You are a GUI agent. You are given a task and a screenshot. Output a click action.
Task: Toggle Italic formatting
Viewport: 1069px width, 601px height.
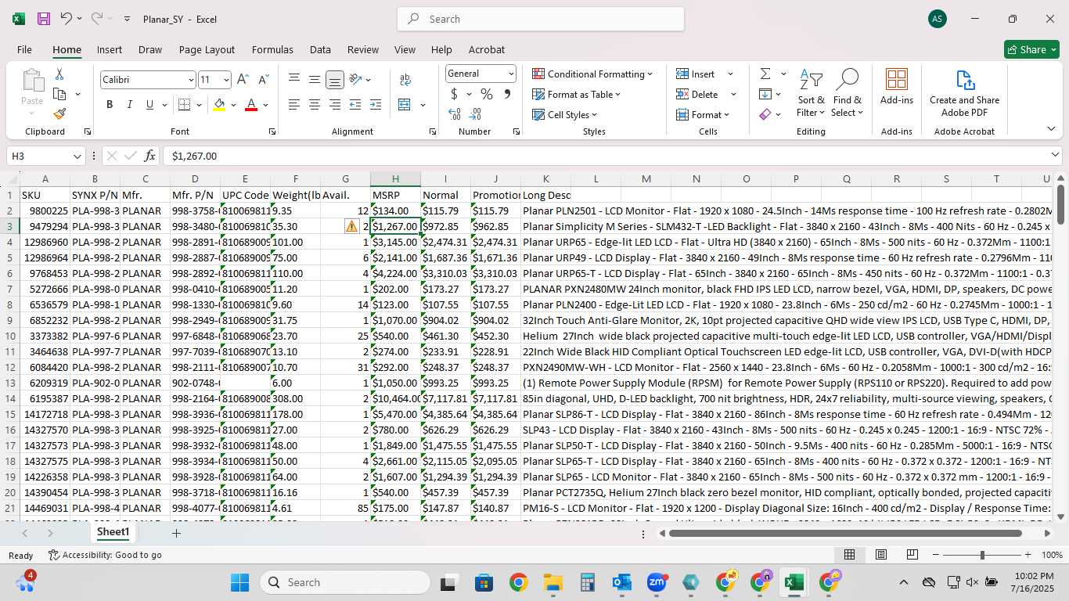129,105
